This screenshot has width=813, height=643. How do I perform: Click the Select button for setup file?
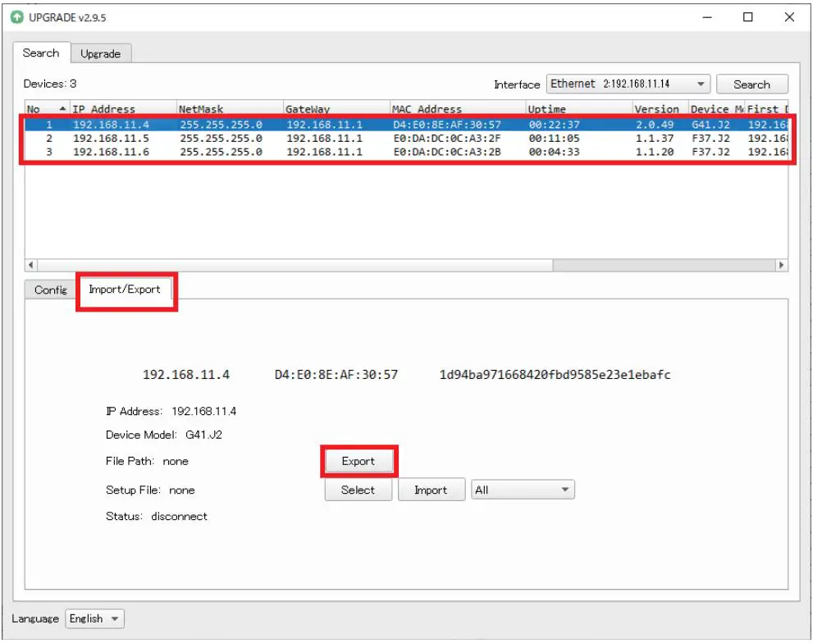click(358, 490)
